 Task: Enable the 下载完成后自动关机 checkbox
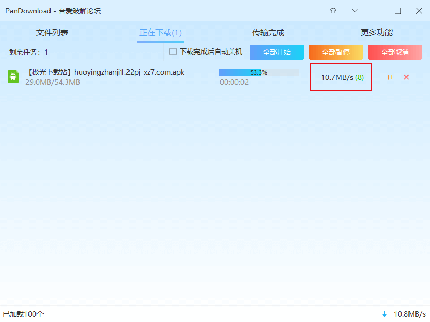point(174,52)
